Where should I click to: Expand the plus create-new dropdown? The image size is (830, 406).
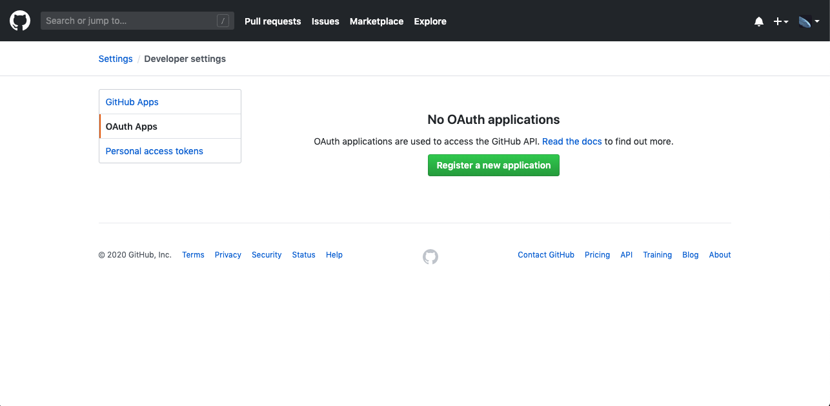[781, 21]
